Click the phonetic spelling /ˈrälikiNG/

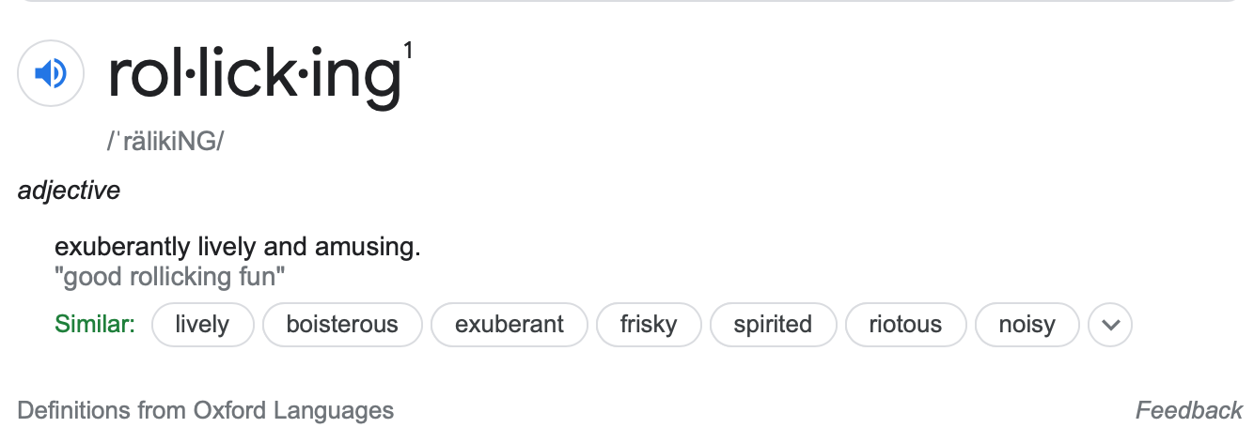(165, 142)
